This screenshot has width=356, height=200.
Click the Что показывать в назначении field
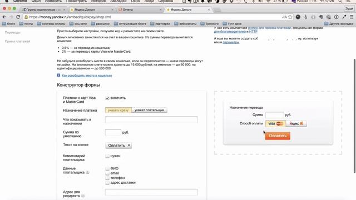pos(151,120)
